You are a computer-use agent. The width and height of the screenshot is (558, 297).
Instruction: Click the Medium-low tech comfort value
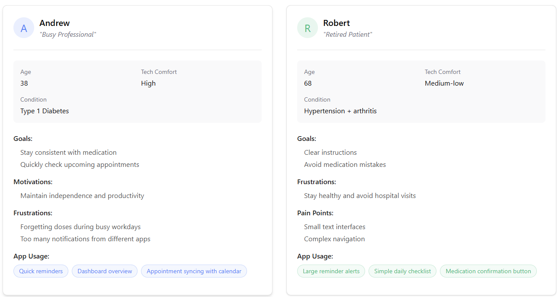444,83
